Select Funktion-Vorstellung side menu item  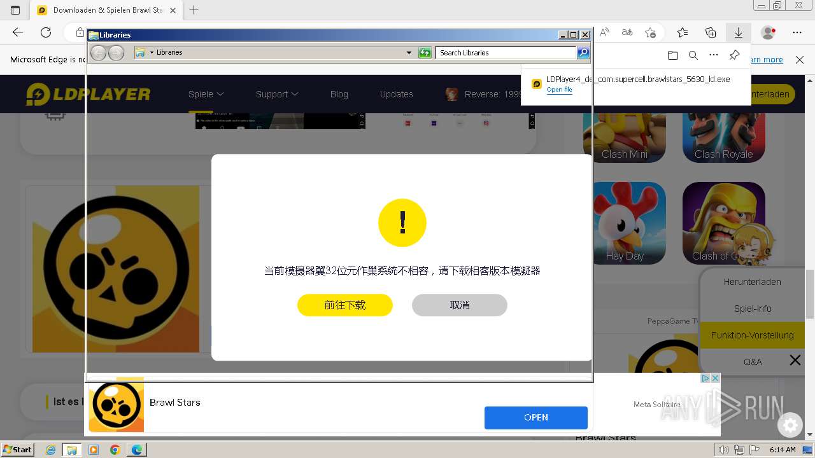752,335
